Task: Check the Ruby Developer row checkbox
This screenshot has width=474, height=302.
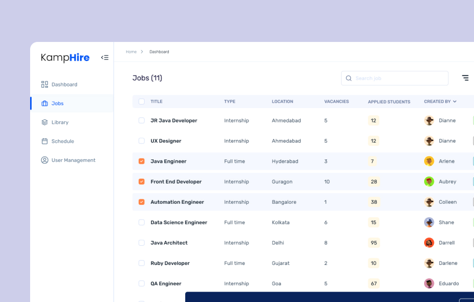Action: pyautogui.click(x=142, y=263)
